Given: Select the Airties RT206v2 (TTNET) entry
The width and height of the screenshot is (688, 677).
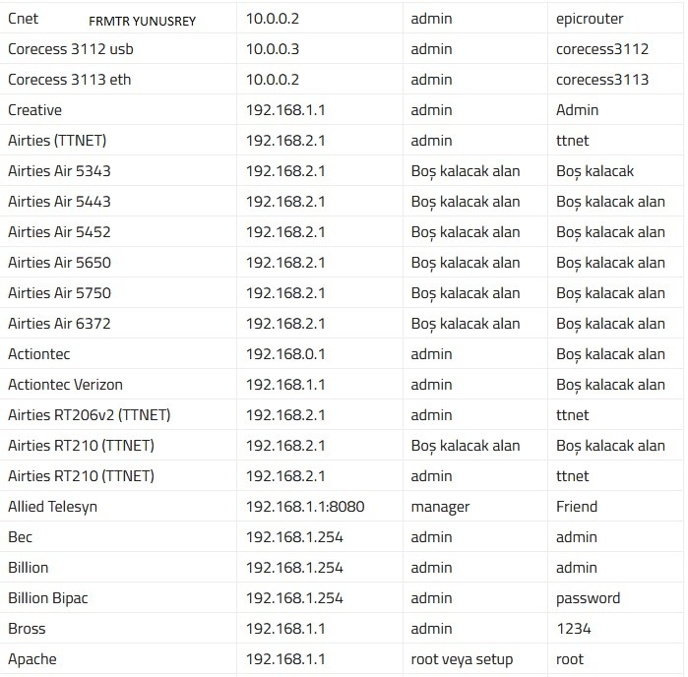Looking at the screenshot, I should tap(89, 415).
